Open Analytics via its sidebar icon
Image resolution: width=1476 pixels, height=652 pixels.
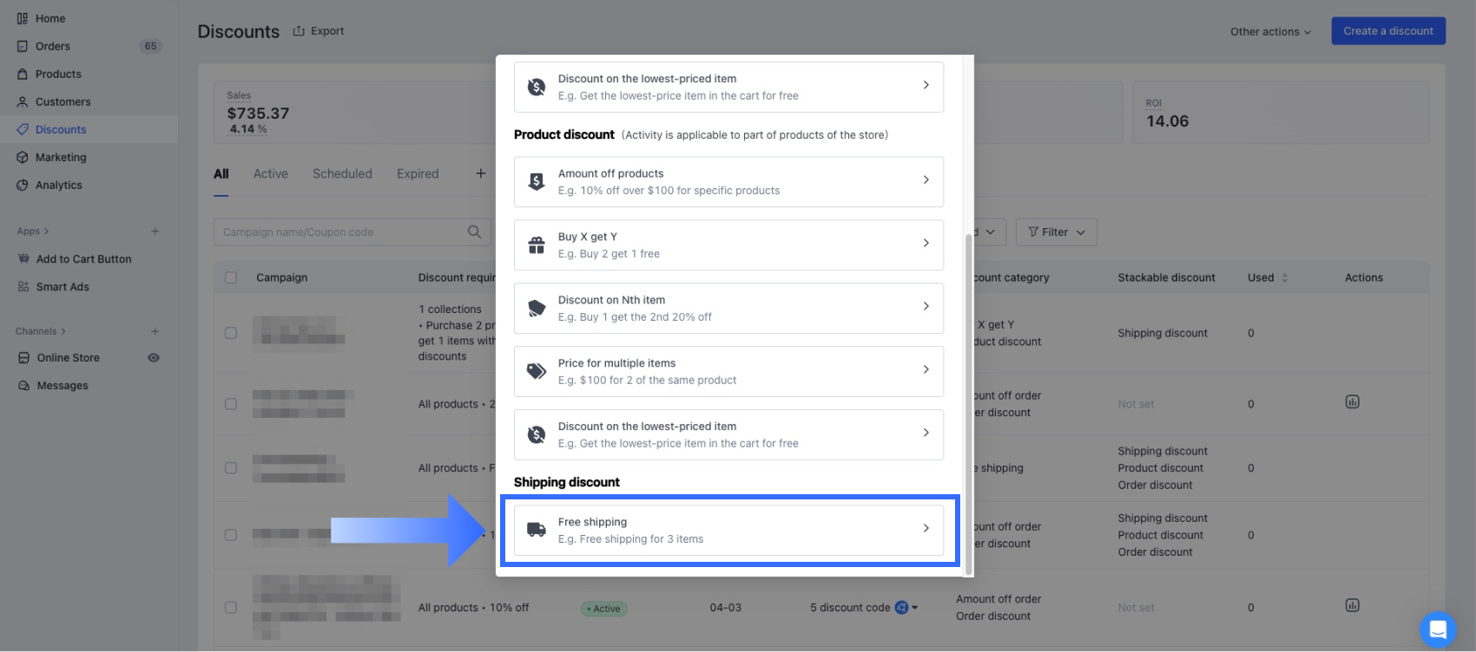point(23,185)
